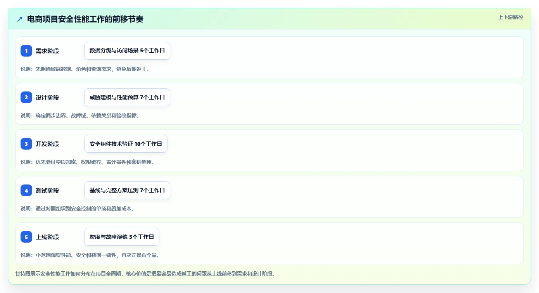Click the note 通过对照组识别安全控制的单项和叠加成本
Screen dimensions: 539x293
click(x=77, y=209)
